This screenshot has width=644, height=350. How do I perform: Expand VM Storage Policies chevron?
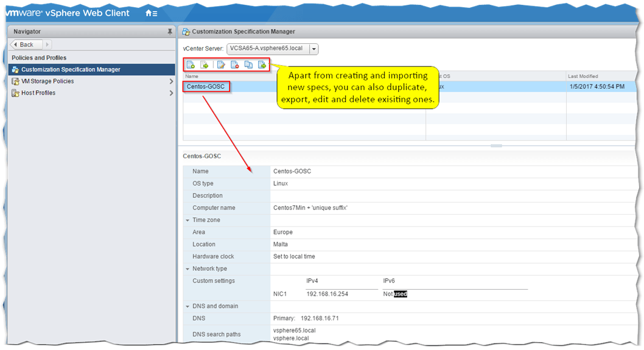(171, 82)
